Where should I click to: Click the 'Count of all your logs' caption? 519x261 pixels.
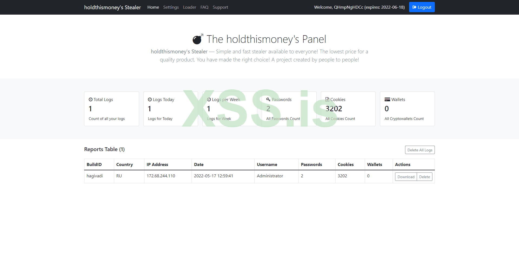(107, 119)
